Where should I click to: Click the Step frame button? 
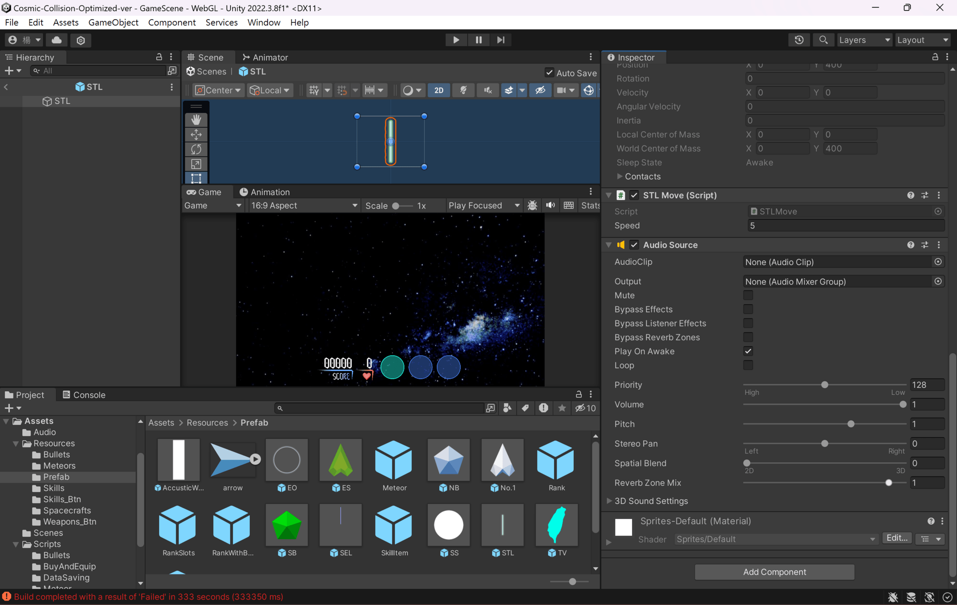point(501,40)
